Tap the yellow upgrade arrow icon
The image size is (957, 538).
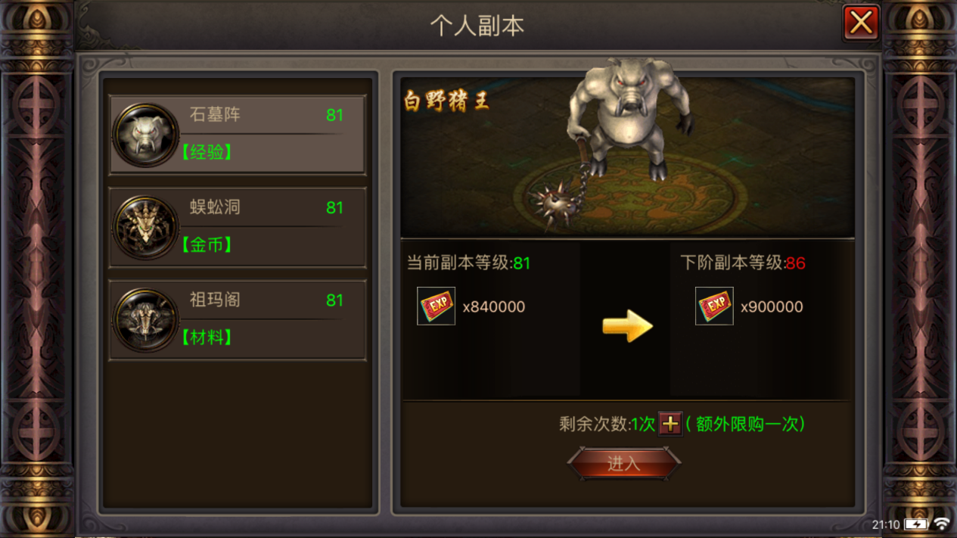tap(627, 326)
